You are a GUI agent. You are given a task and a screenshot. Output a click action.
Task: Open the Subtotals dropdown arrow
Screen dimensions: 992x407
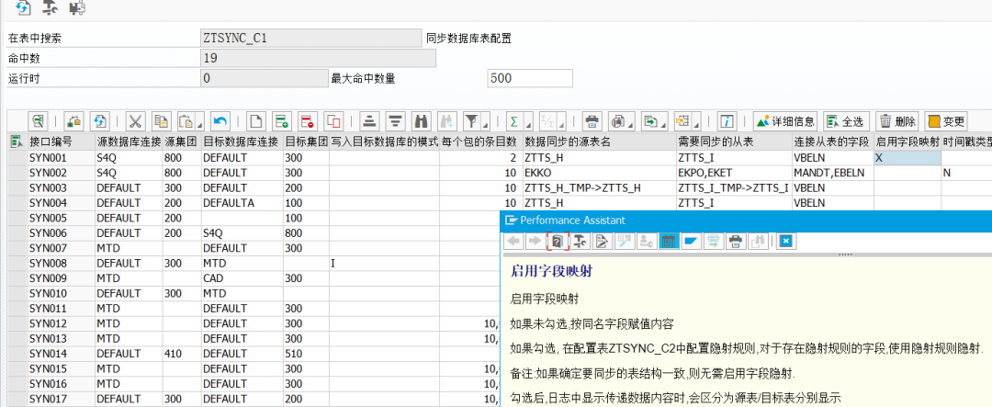(x=562, y=123)
